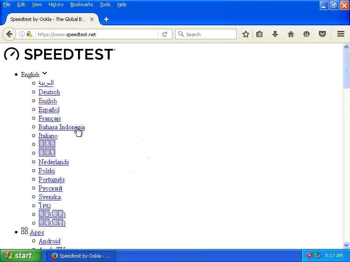Screen dimensions: 350x262
Task: Open the View menu
Action: pyautogui.click(x=37, y=4)
